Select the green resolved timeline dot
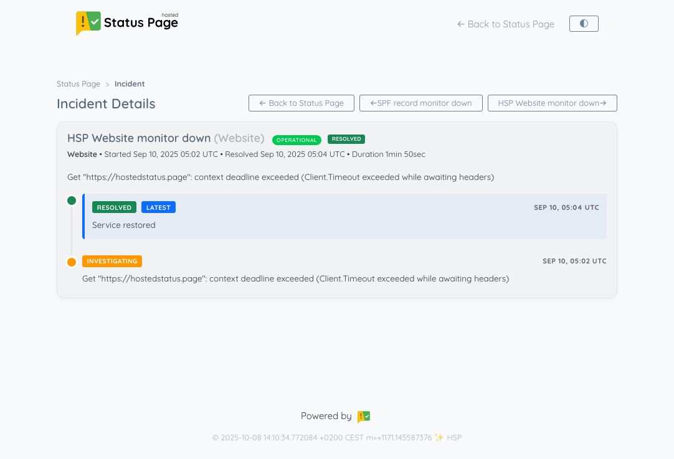The image size is (674, 459). [x=72, y=201]
